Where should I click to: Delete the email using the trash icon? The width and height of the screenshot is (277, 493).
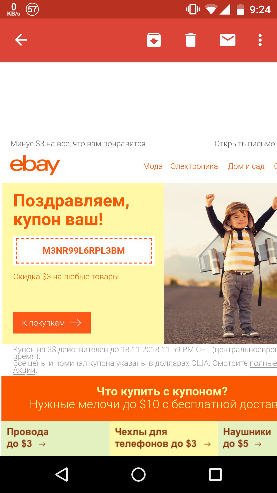coord(191,40)
